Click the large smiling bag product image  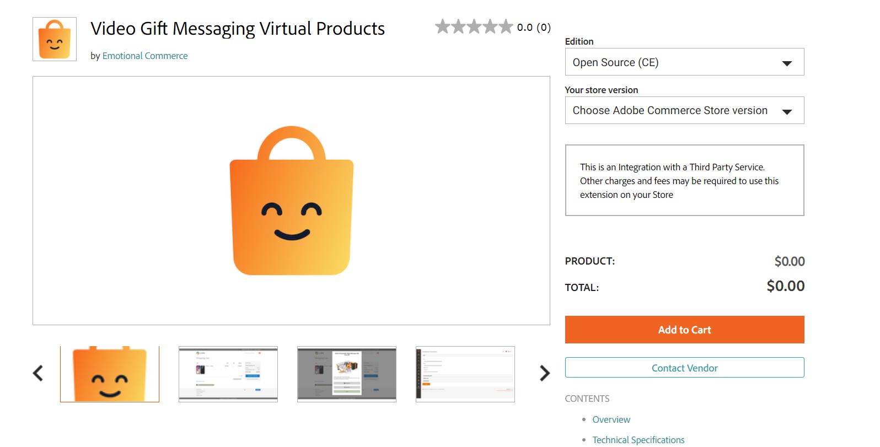click(x=291, y=201)
